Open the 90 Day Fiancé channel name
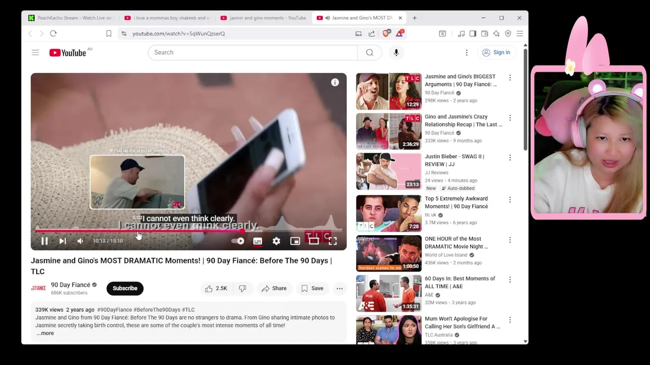Viewport: 650px width, 365px height. point(71,285)
